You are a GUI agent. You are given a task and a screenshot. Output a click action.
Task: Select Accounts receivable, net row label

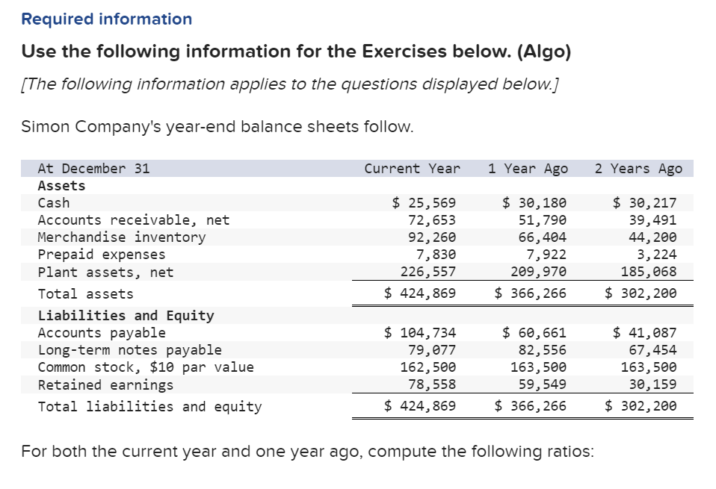click(x=133, y=220)
